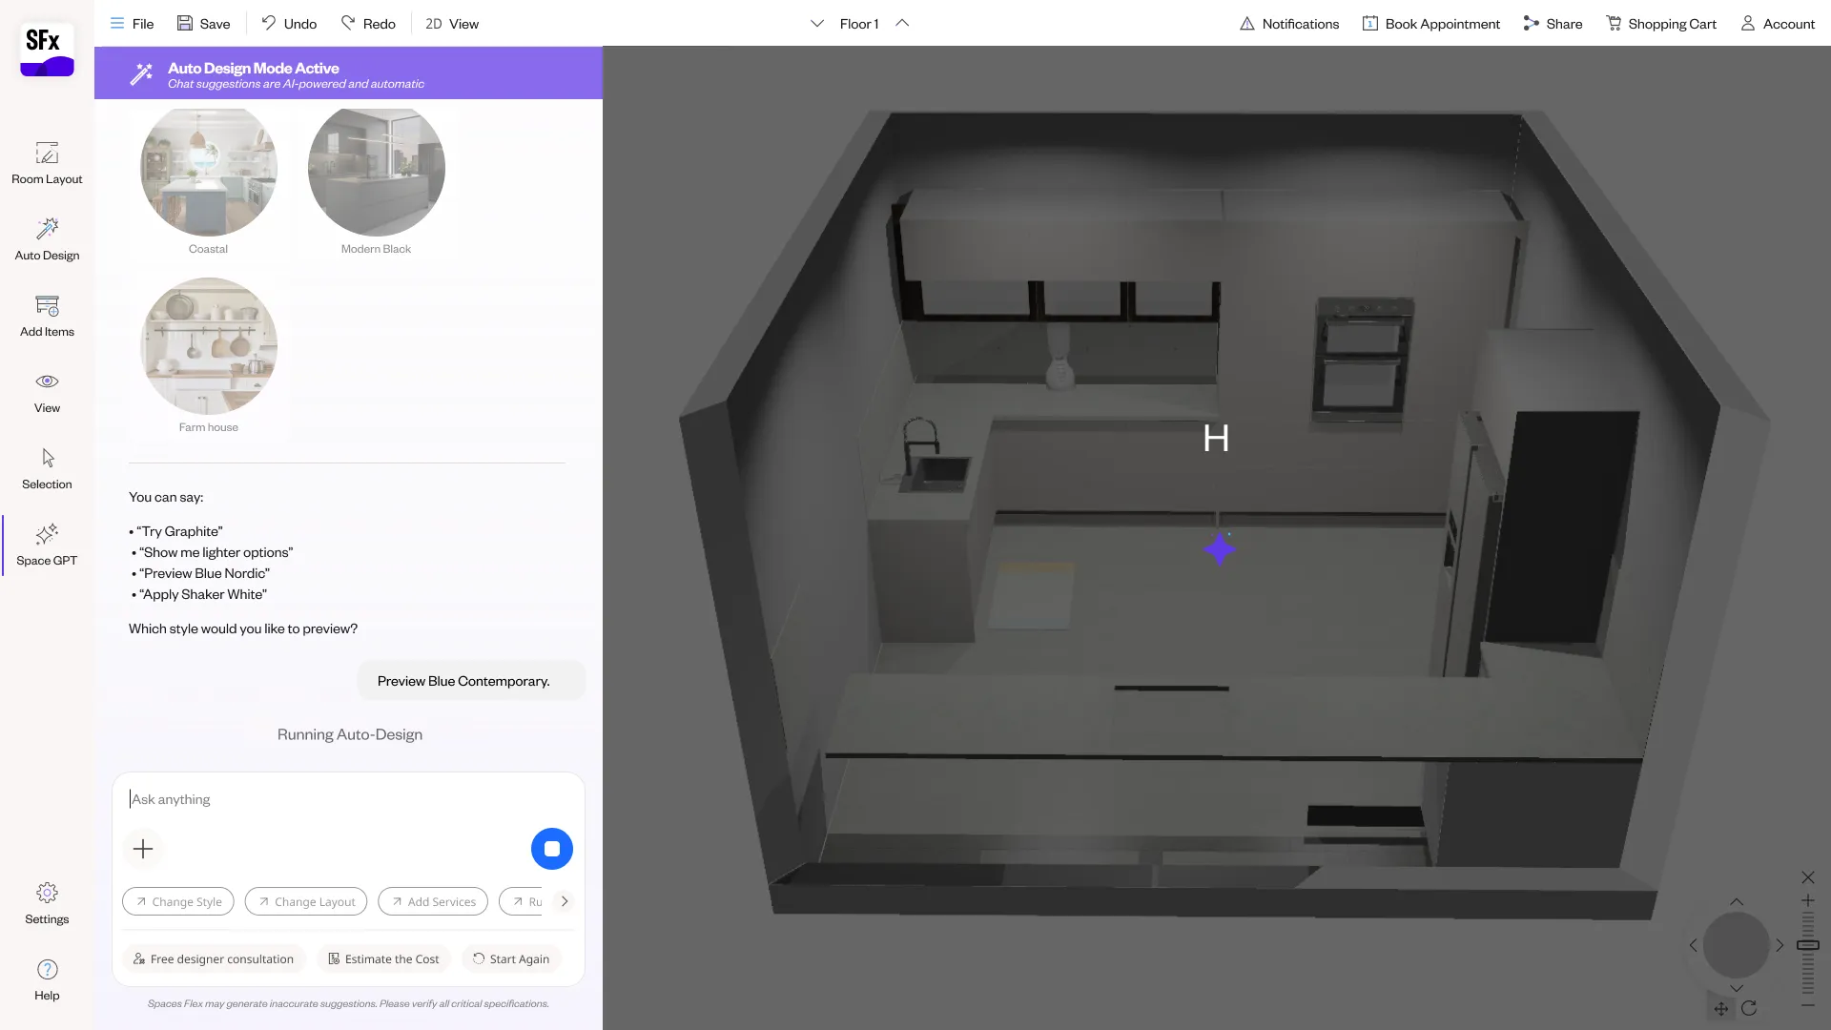Open Notifications
Screen dimensions: 1831x1030
[1288, 23]
